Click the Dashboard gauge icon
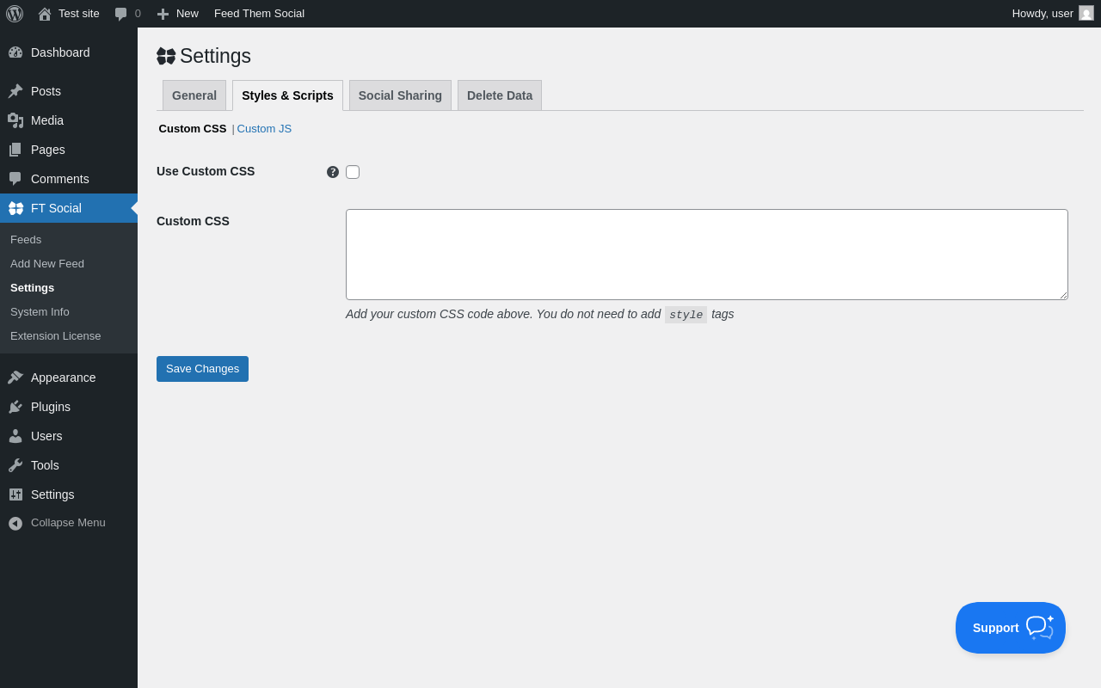 15,52
